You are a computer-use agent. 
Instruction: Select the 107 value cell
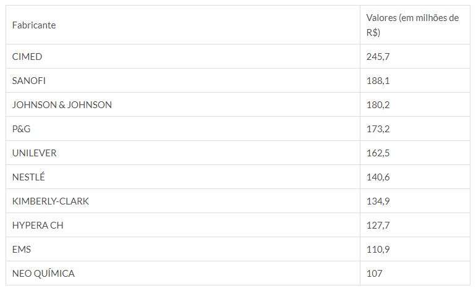click(374, 274)
